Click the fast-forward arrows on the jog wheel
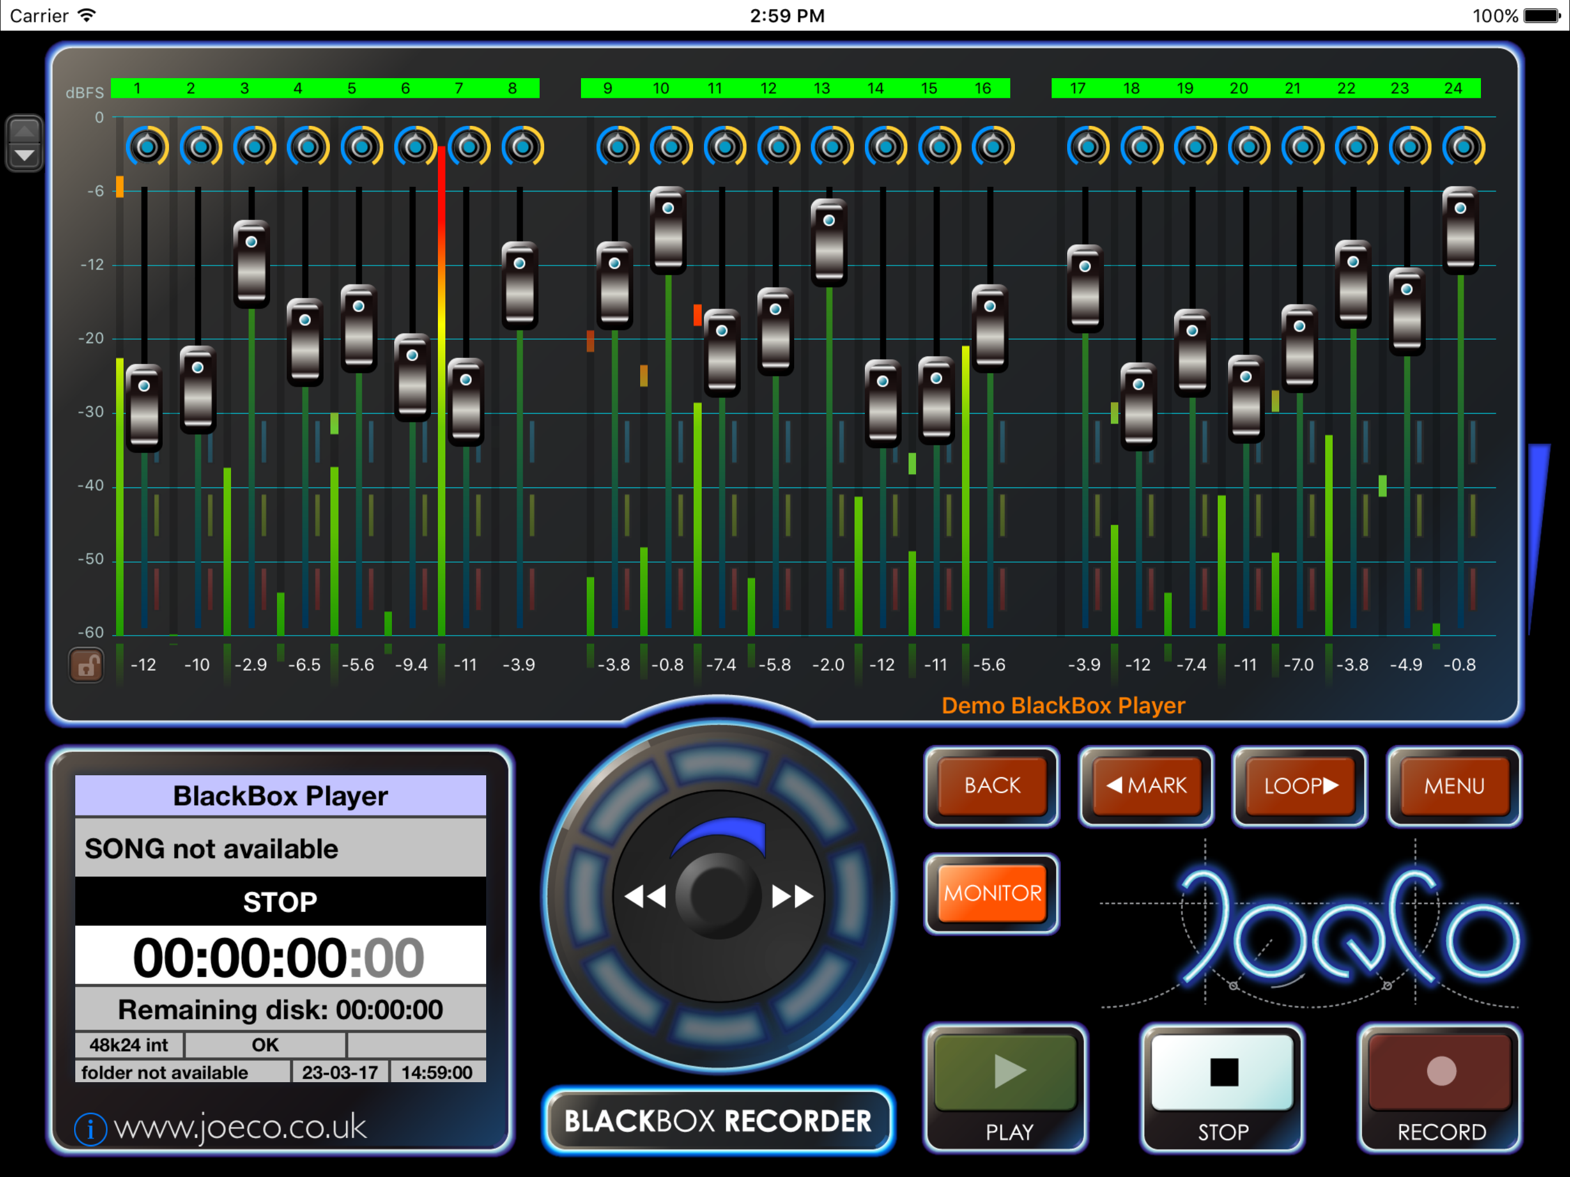This screenshot has width=1570, height=1177. [x=793, y=897]
